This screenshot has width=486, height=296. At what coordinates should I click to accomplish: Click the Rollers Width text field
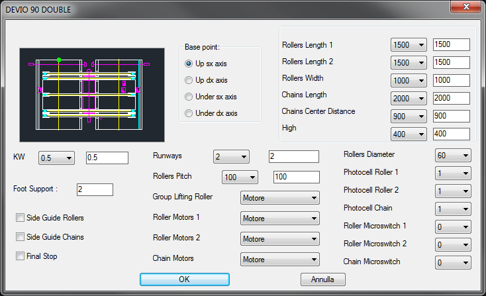(452, 80)
